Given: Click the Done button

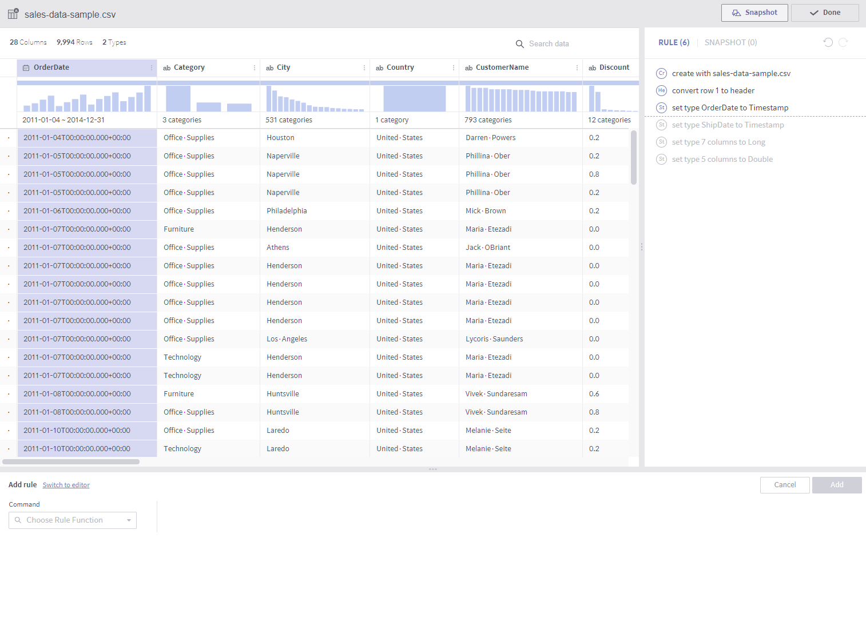Looking at the screenshot, I should click(x=825, y=13).
